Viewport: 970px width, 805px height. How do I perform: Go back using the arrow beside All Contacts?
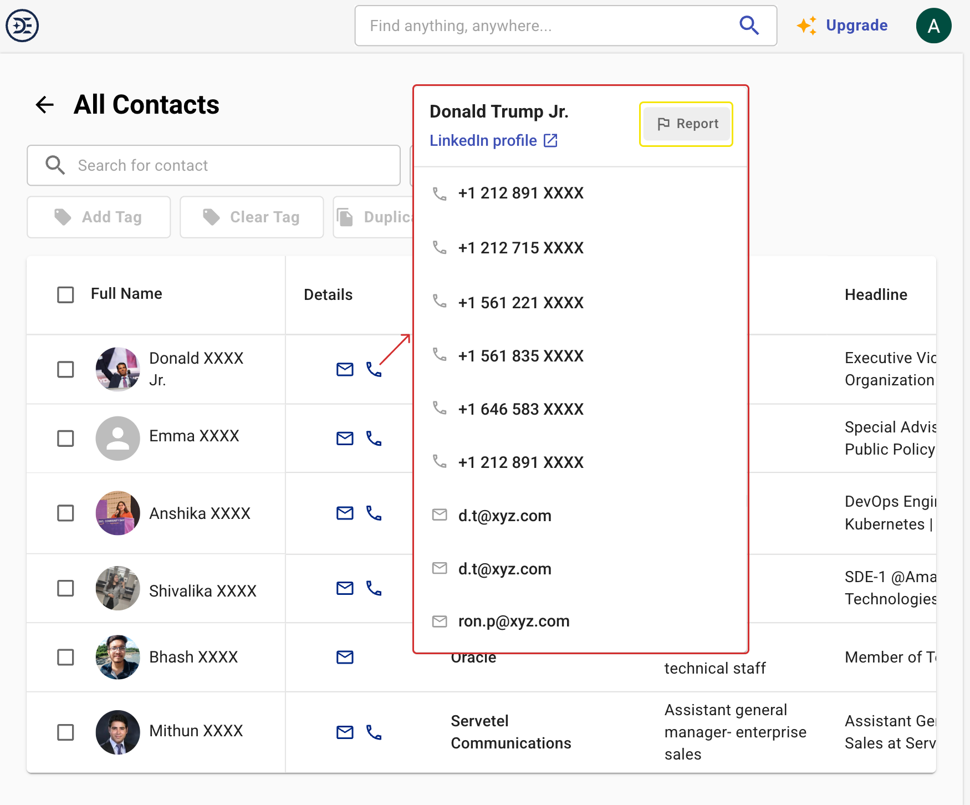(x=45, y=105)
